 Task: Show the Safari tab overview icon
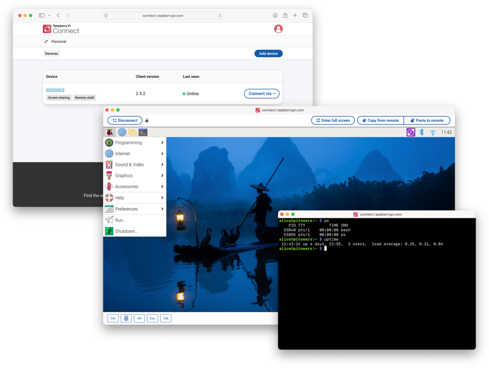pos(305,15)
